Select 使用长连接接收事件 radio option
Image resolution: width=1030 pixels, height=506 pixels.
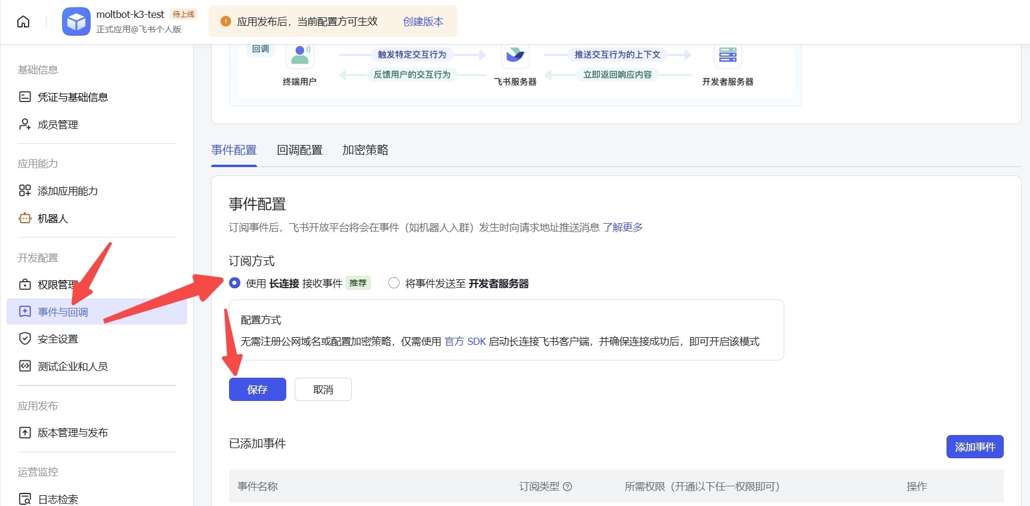click(235, 283)
